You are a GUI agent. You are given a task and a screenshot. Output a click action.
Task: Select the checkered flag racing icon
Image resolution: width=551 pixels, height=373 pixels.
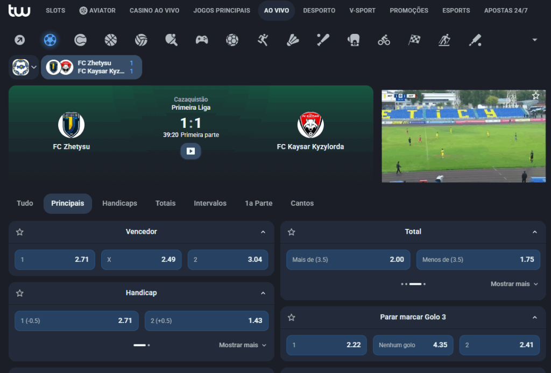[414, 40]
